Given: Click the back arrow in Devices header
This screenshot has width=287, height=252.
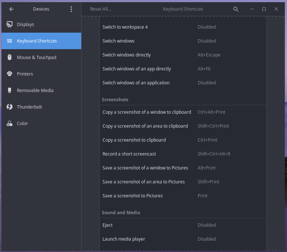Looking at the screenshot, I should click(x=11, y=9).
